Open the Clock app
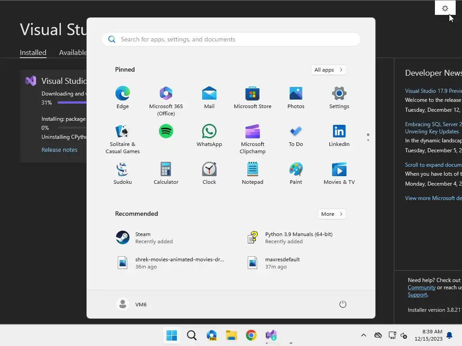The width and height of the screenshot is (462, 346). (209, 173)
